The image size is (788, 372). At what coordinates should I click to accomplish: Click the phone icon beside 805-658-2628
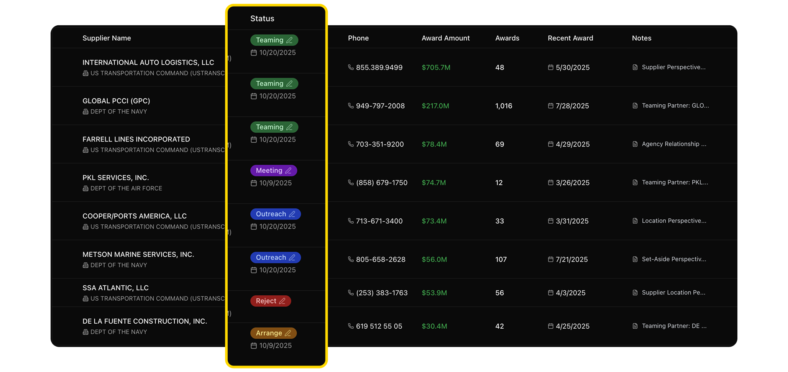click(351, 259)
